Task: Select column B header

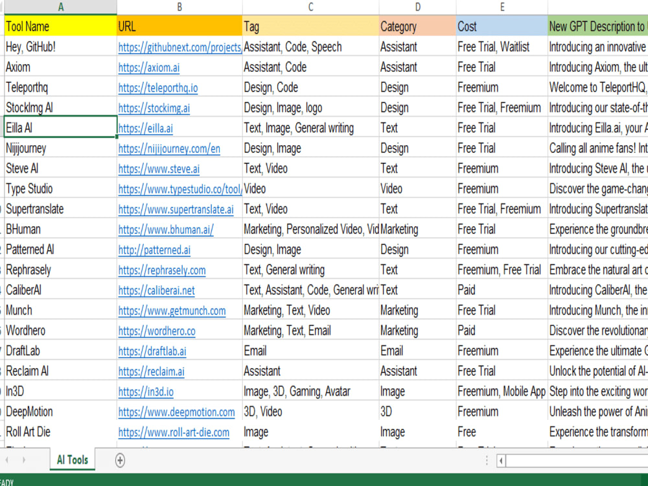Action: [x=179, y=7]
